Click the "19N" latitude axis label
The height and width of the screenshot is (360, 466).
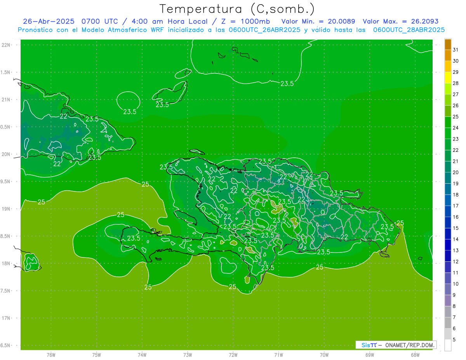(6, 209)
